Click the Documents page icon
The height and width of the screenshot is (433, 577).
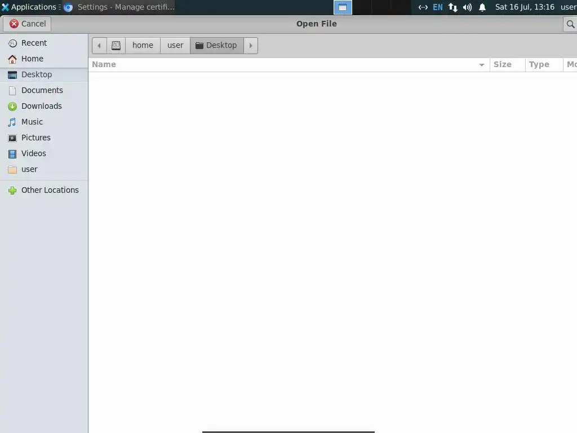coord(12,91)
